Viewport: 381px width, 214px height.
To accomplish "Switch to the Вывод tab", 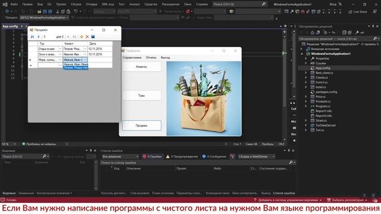I will [266, 193].
